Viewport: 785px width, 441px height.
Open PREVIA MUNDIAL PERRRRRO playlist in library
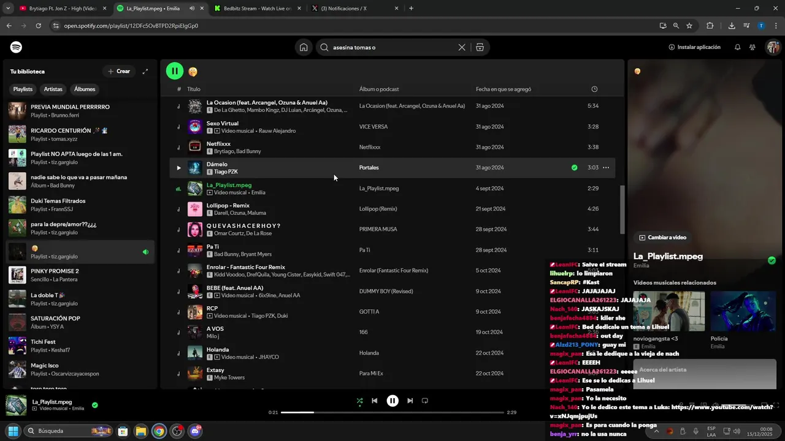[80, 111]
